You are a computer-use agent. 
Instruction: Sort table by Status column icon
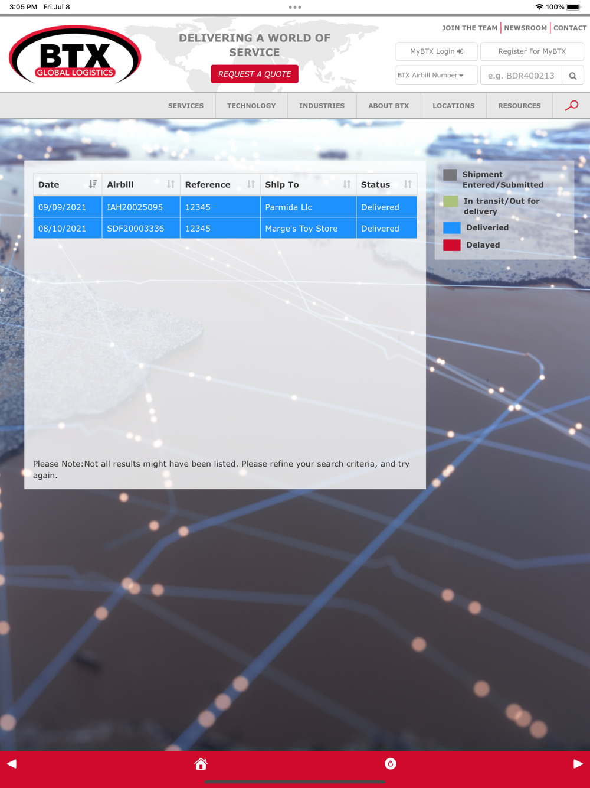[x=408, y=184]
